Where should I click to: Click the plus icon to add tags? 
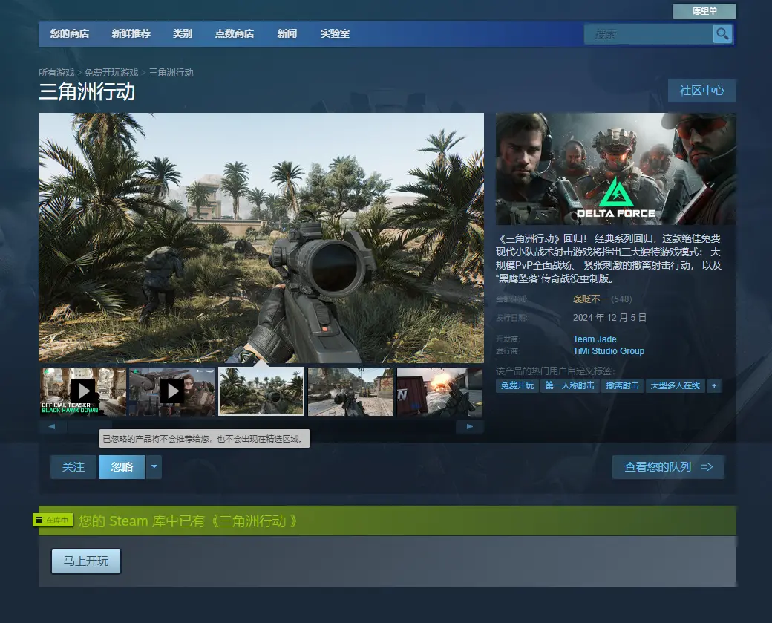click(714, 385)
